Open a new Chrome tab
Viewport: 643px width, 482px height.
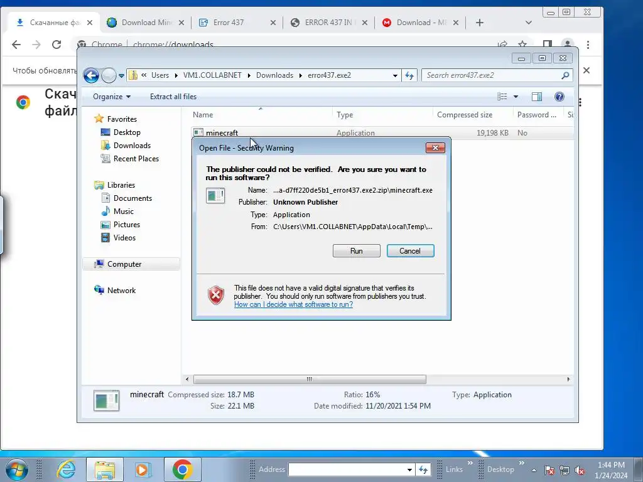(479, 23)
